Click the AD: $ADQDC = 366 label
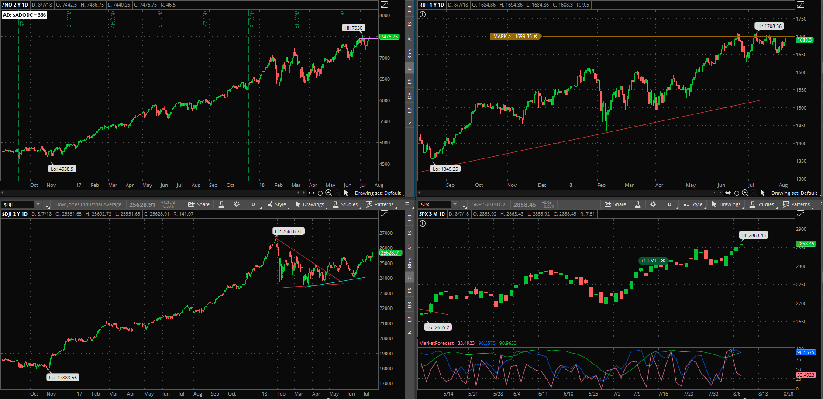The image size is (823, 399). click(24, 15)
